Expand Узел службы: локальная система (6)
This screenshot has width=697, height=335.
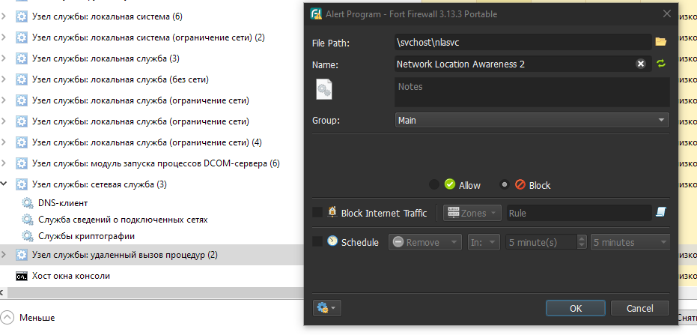point(4,17)
